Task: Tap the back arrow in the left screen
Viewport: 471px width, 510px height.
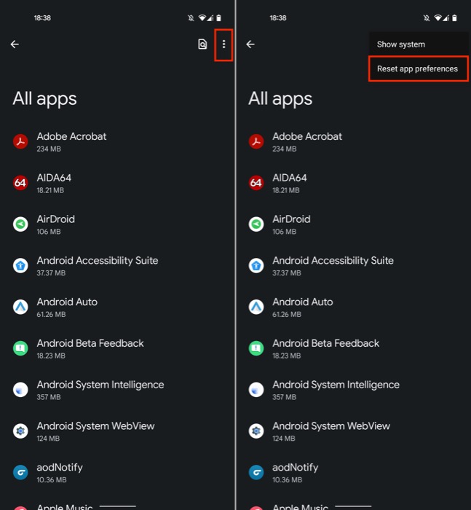Action: [15, 44]
